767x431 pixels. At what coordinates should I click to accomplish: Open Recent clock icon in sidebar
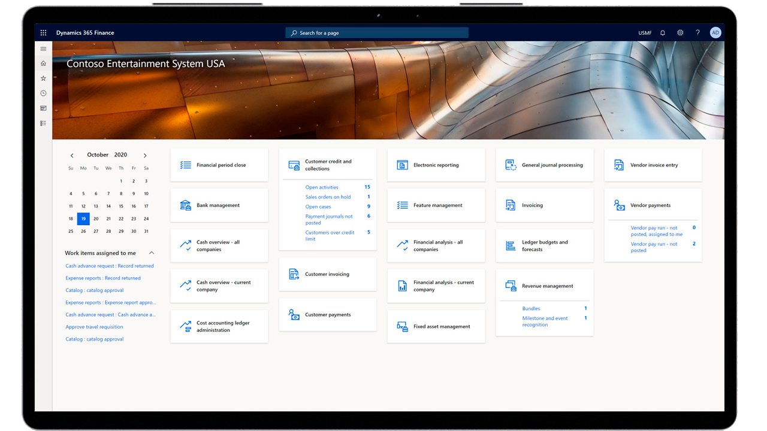[43, 93]
